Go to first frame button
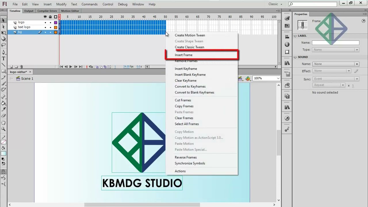 tap(61, 67)
